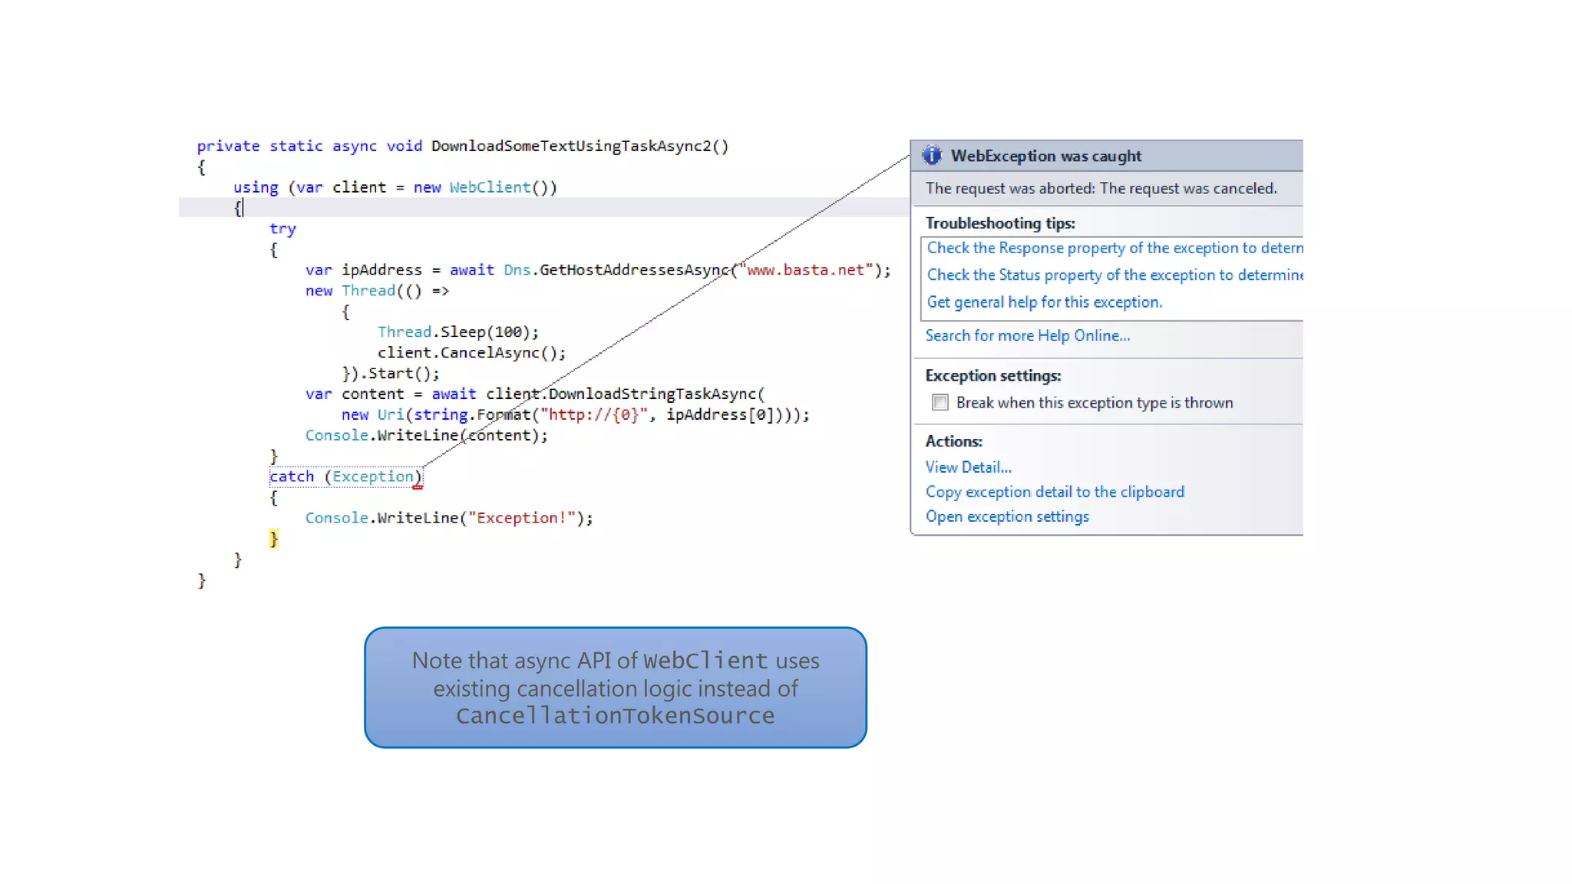Click the 'catch (Exception)' code line
1572x884 pixels.
pos(345,477)
